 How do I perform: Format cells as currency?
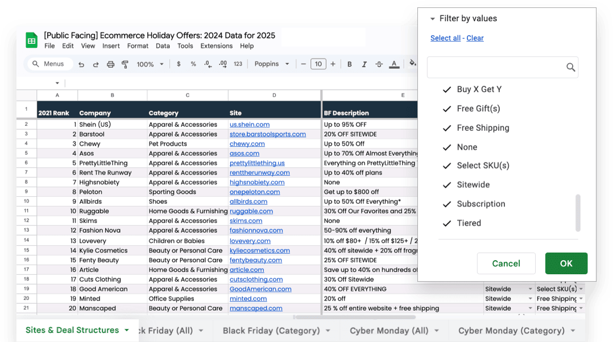(x=179, y=64)
